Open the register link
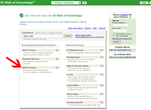The height and width of the screenshot is (110, 151). pos(124,15)
